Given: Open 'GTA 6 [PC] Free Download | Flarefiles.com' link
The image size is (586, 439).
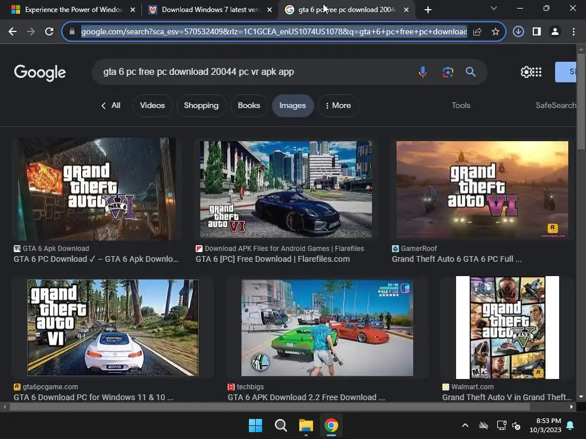Looking at the screenshot, I should tap(273, 259).
